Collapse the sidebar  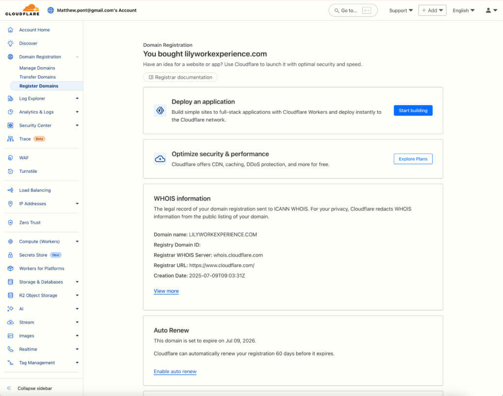[x=29, y=388]
